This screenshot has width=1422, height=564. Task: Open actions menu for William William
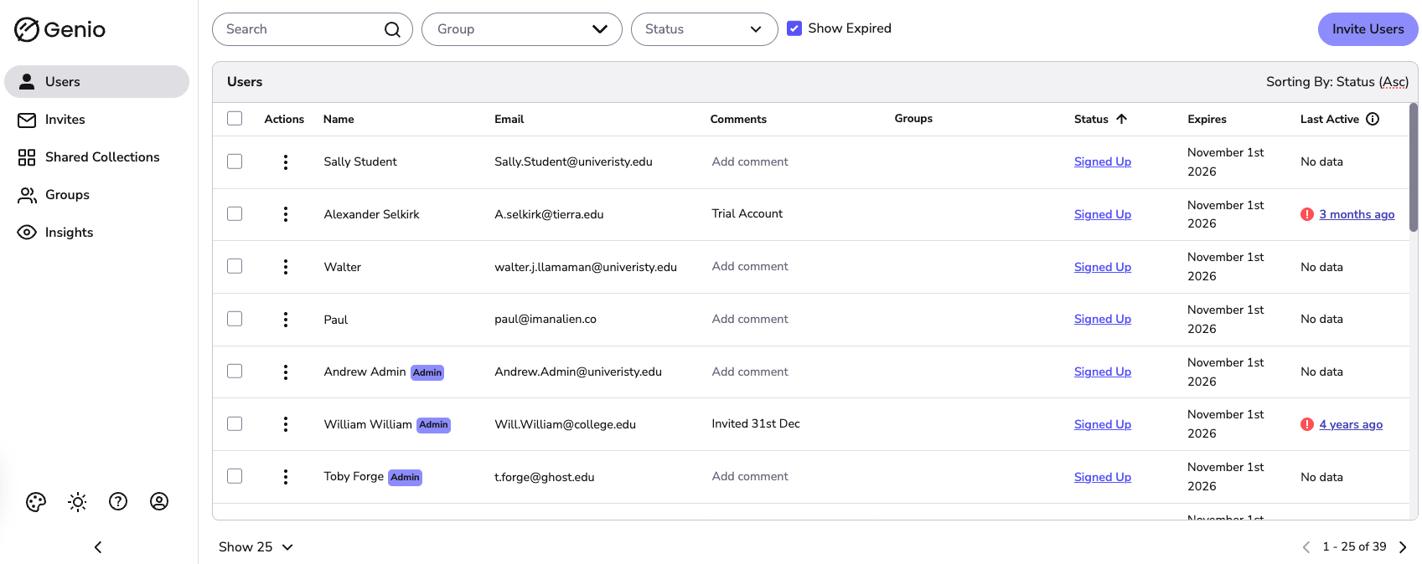coord(286,424)
